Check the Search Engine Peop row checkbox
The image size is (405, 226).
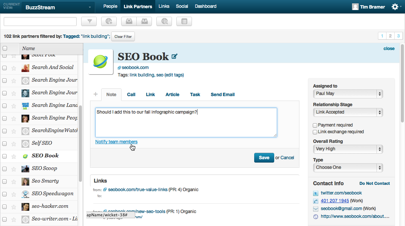[x=4, y=118]
